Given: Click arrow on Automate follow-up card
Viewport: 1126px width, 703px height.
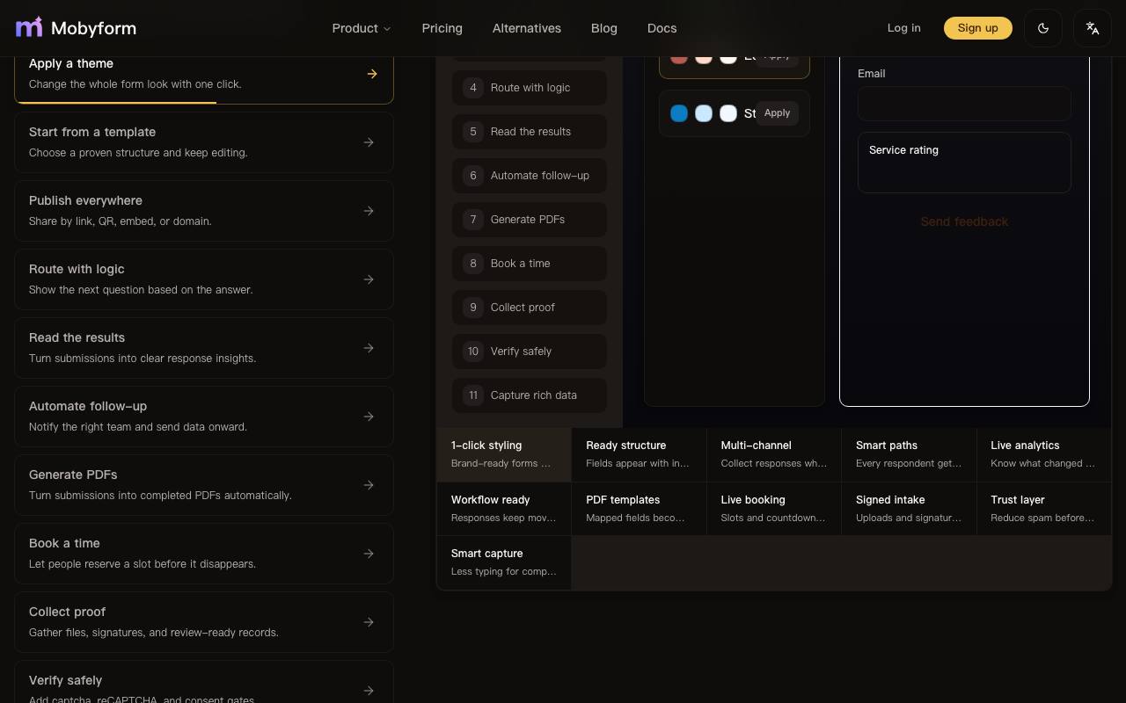Looking at the screenshot, I should point(369,417).
